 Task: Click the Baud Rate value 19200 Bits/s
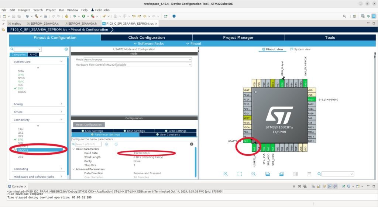point(142,153)
